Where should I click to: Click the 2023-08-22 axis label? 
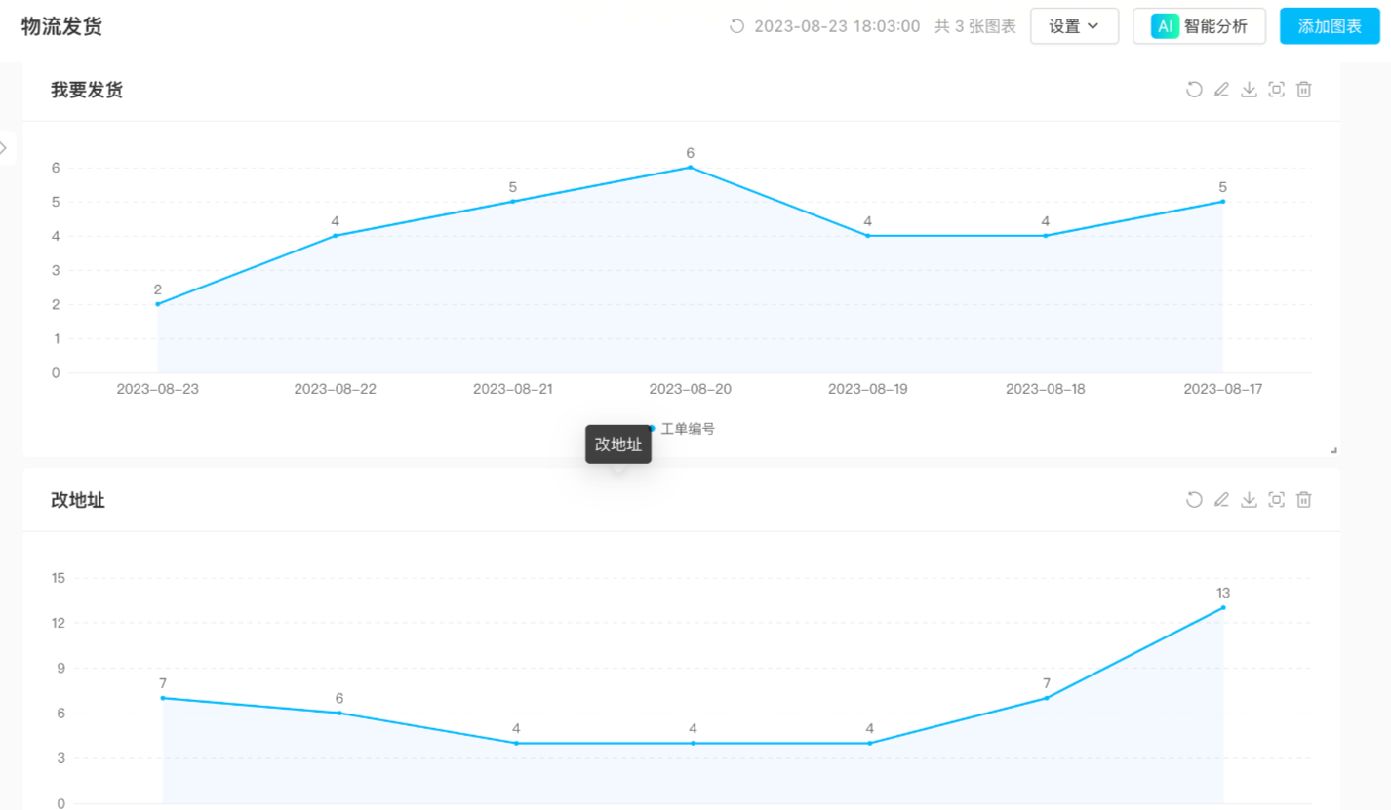pos(336,389)
